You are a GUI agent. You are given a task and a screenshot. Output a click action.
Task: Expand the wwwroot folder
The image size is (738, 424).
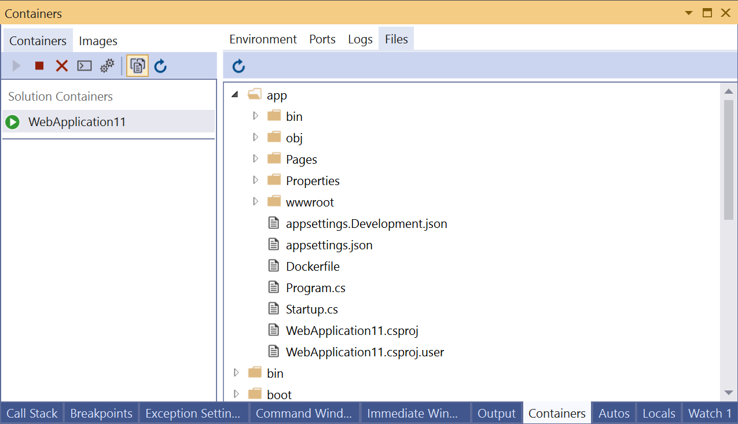coord(255,201)
